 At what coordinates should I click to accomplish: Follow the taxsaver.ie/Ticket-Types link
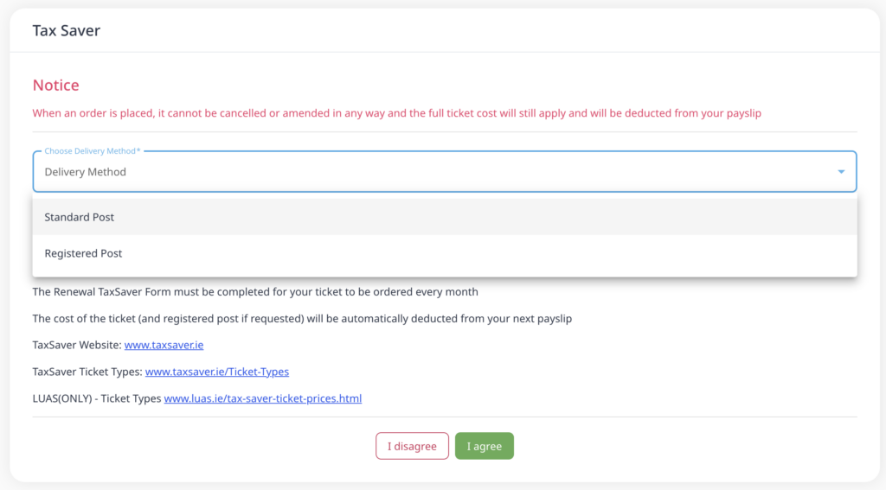pyautogui.click(x=217, y=372)
